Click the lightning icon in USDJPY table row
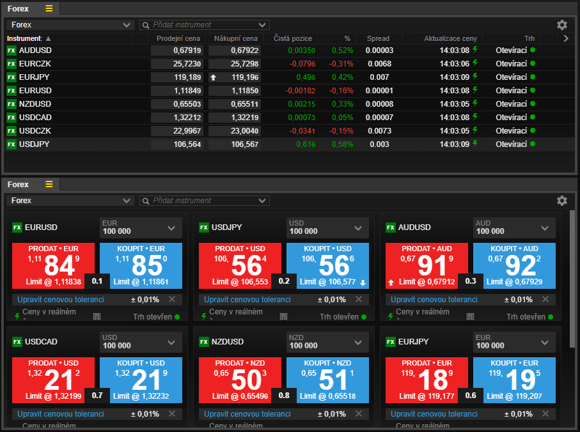This screenshot has height=432, width=580. tap(475, 143)
